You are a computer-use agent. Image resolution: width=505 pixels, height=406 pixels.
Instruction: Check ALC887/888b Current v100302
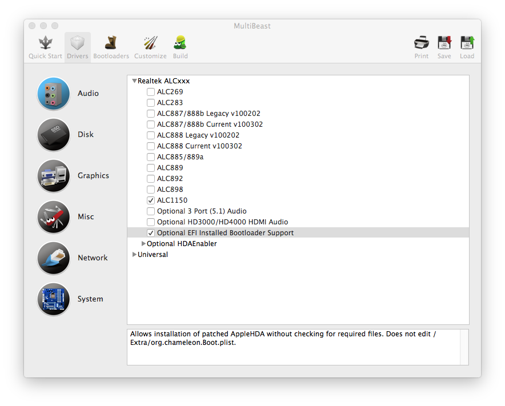click(150, 124)
